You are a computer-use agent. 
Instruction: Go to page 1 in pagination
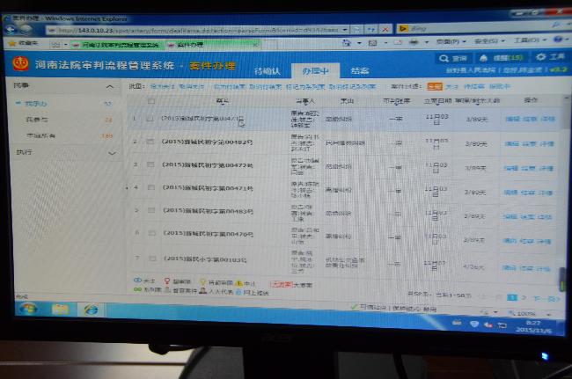512,297
